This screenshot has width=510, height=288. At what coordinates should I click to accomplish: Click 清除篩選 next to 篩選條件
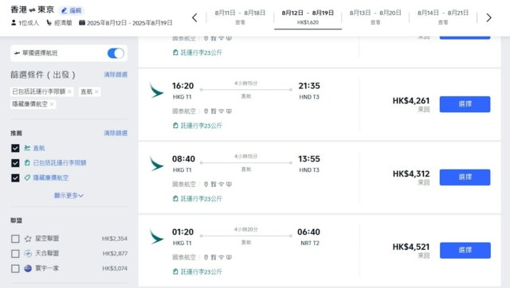click(x=116, y=75)
